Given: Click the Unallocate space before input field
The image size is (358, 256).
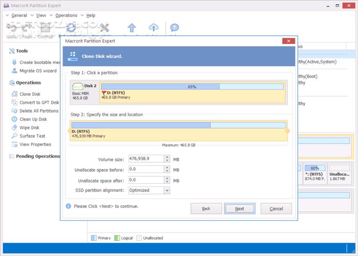Looking at the screenshot, I should 146,169.
